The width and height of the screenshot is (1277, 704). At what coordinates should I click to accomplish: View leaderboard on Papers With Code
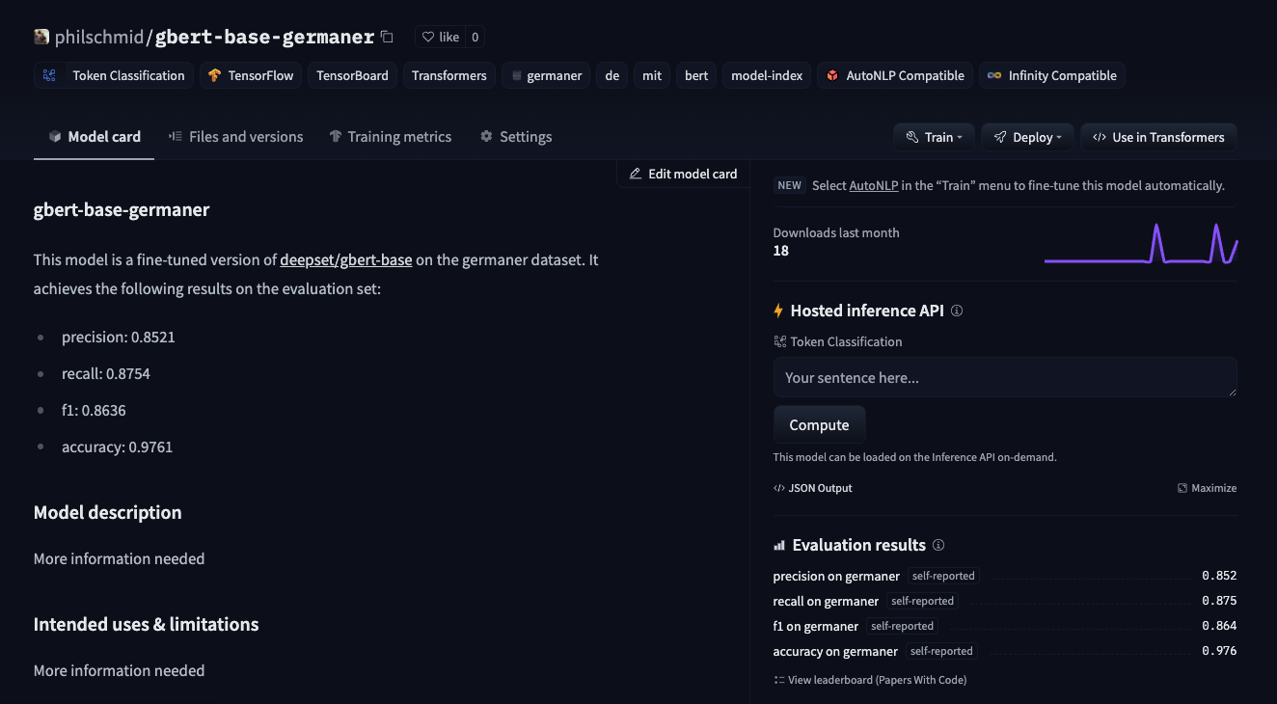click(870, 680)
